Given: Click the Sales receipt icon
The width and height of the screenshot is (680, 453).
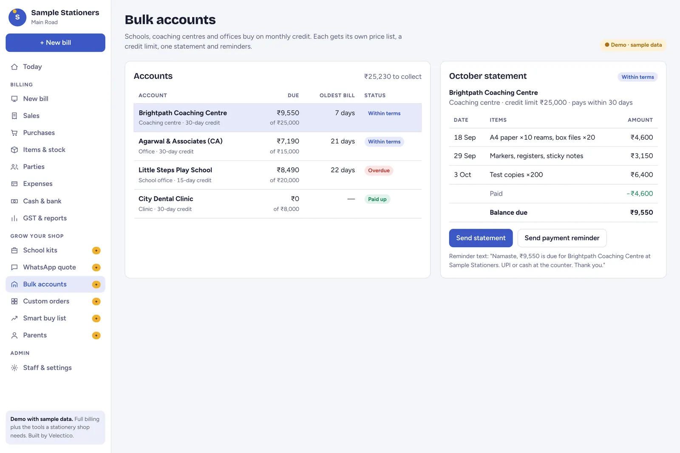Looking at the screenshot, I should click(14, 115).
